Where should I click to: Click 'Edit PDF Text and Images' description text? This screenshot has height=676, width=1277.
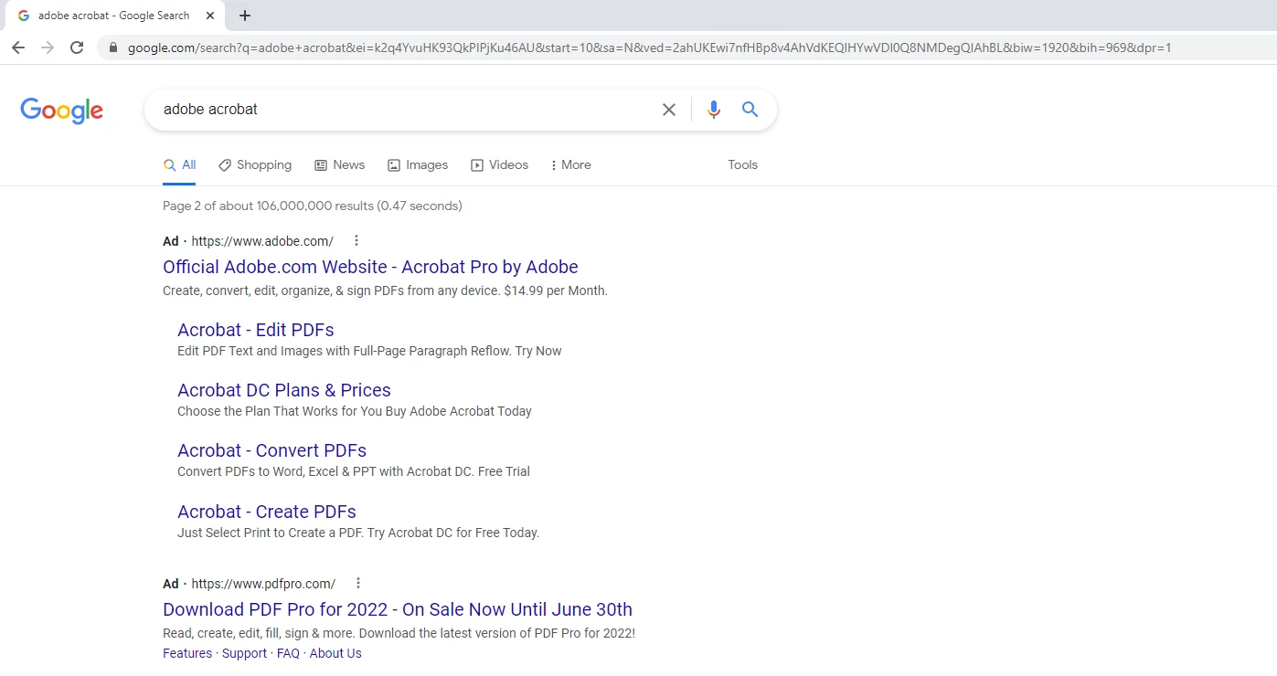(369, 351)
